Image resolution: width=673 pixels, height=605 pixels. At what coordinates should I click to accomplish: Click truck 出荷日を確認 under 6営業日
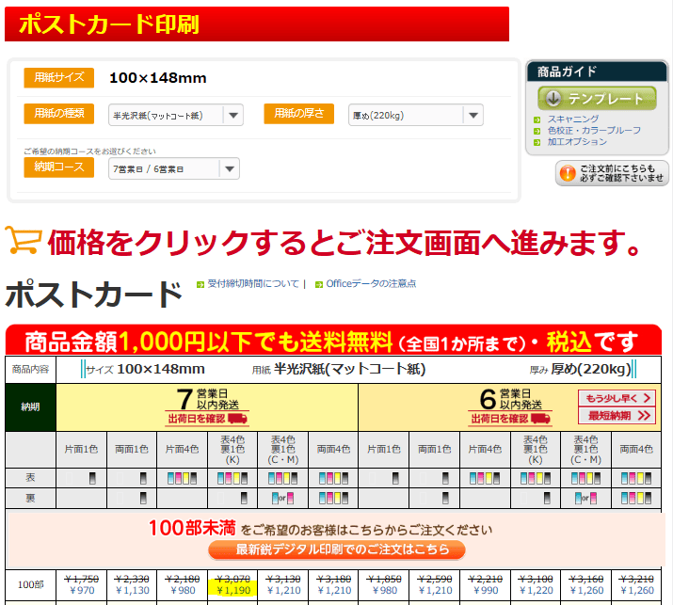(510, 419)
